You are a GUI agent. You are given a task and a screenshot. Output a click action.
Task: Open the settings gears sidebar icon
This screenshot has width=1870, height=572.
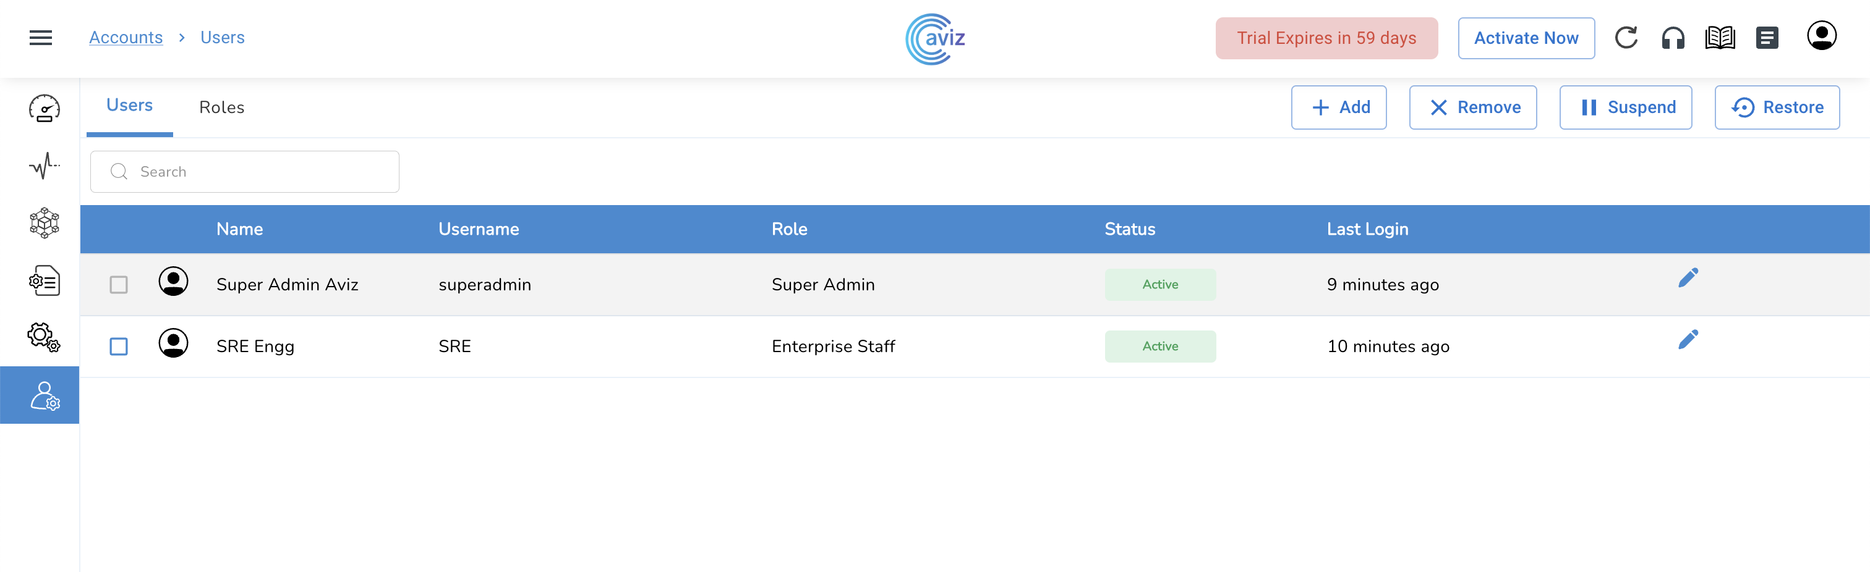[x=45, y=337]
